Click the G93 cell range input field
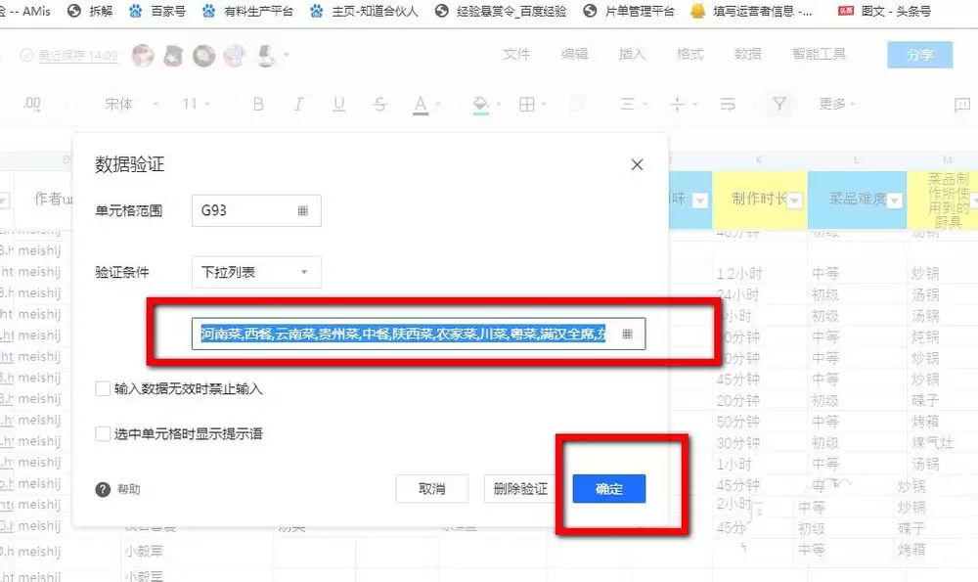 [244, 210]
